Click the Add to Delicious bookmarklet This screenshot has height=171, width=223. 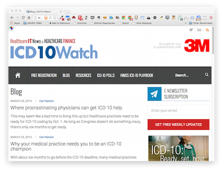coord(58,23)
